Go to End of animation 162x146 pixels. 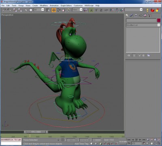tap(144, 140)
